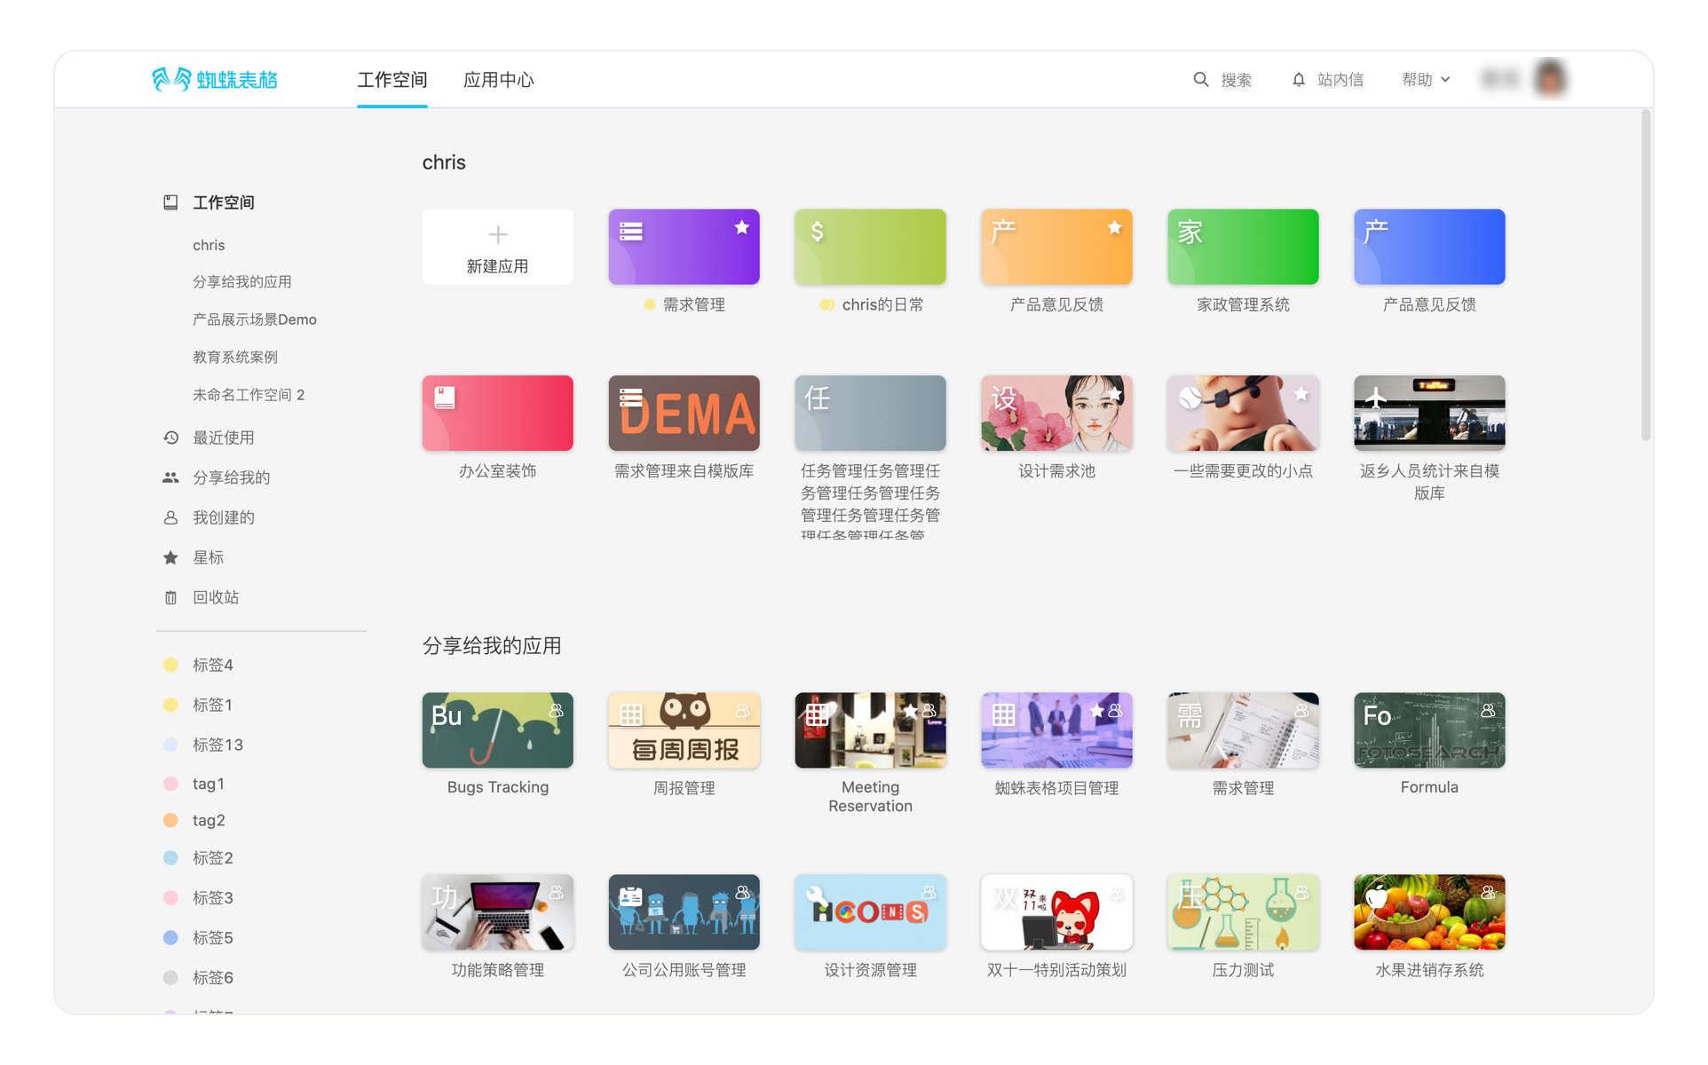Open user avatar menu
Viewport: 1708px width, 1065px height.
(1550, 79)
